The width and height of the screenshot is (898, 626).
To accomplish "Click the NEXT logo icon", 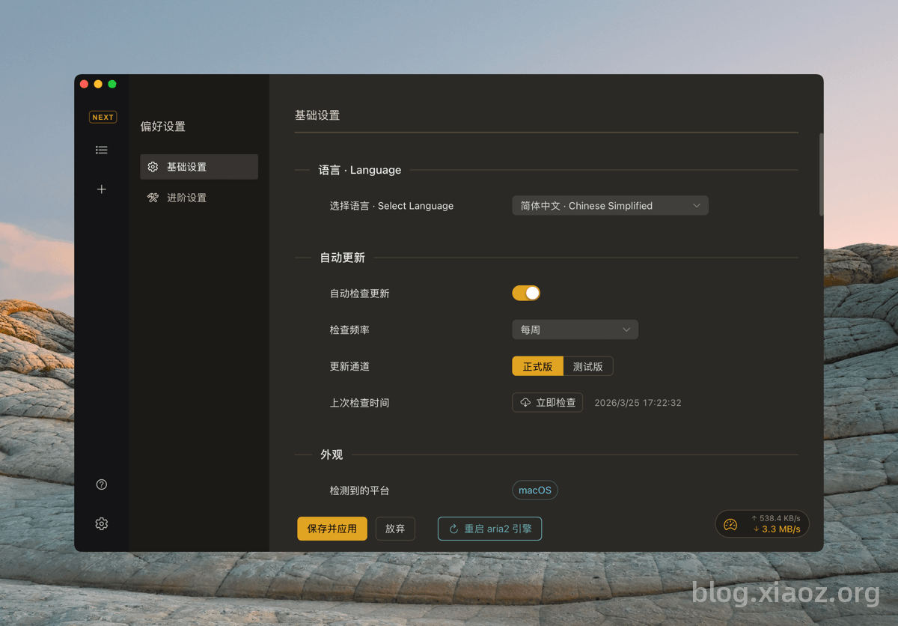I will click(103, 117).
